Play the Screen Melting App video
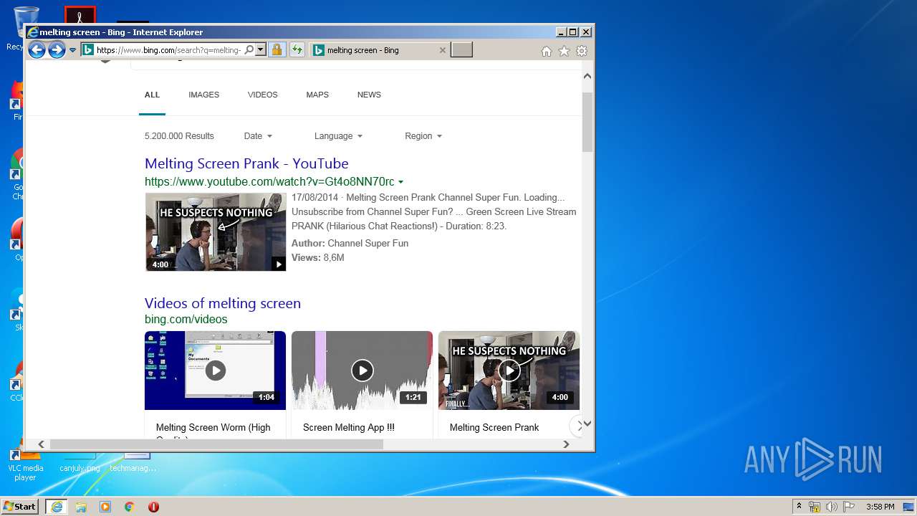917x516 pixels. 362,371
